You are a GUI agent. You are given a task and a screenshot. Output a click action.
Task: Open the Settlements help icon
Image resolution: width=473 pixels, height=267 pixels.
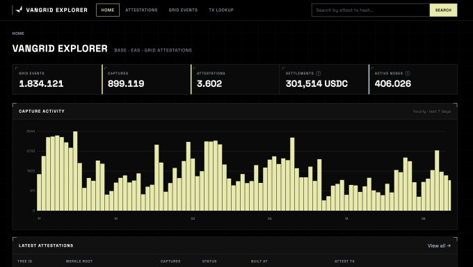click(319, 73)
